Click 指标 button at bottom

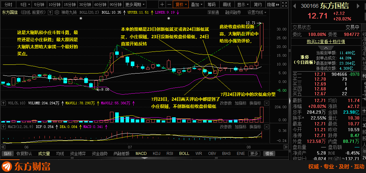(7, 154)
